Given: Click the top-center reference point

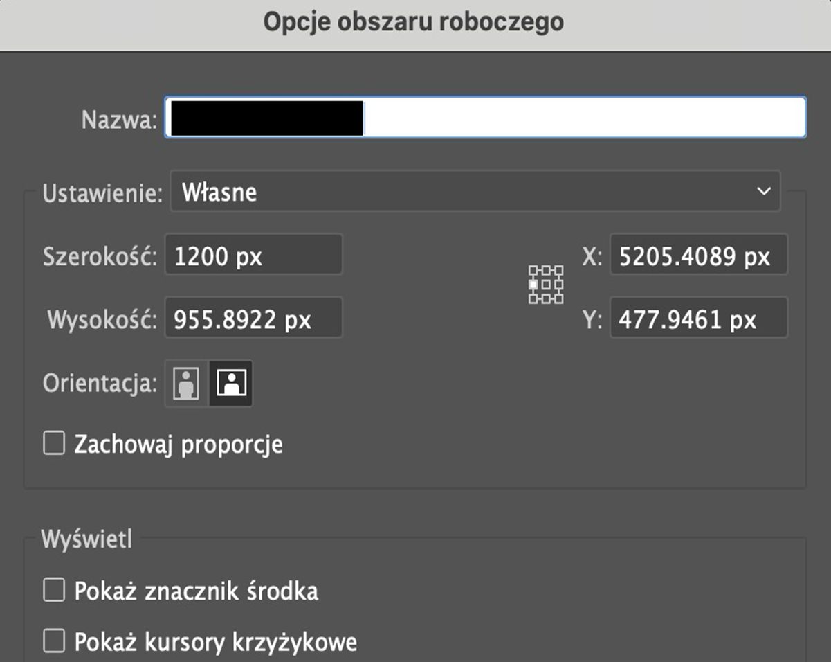Looking at the screenshot, I should tap(546, 269).
